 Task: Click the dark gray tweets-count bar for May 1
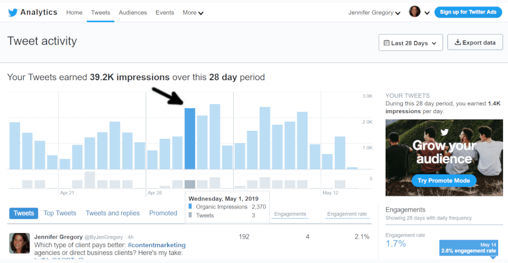coord(190,185)
